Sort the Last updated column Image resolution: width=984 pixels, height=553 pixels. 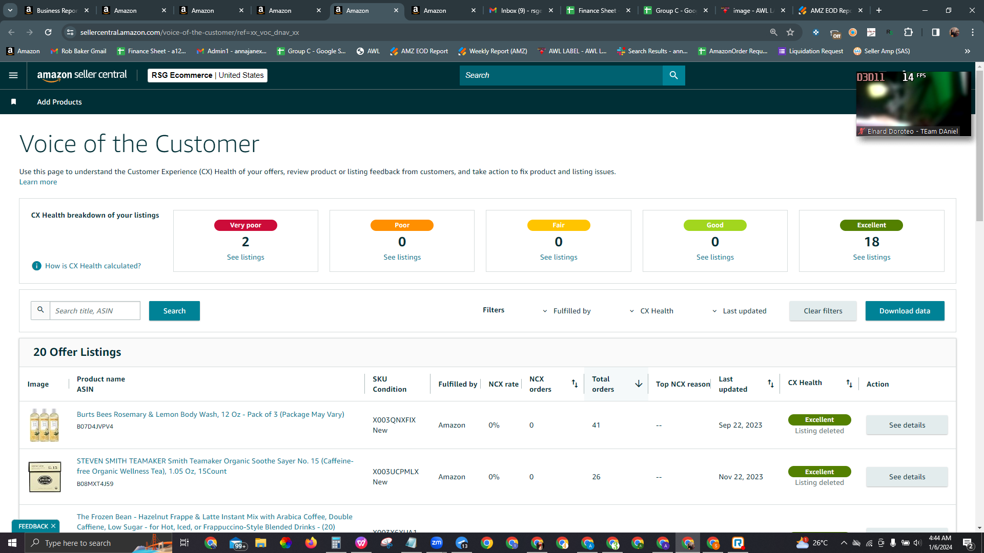(x=770, y=384)
